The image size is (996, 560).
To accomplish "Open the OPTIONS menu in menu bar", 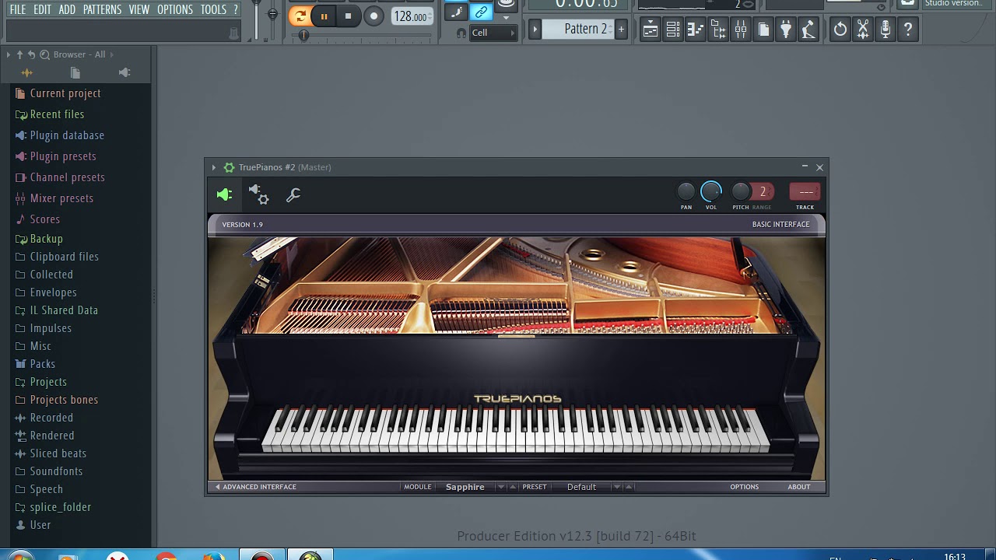I will coord(175,9).
